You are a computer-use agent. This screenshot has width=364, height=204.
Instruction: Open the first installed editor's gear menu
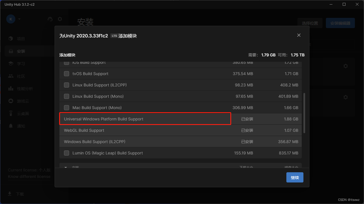(346, 66)
